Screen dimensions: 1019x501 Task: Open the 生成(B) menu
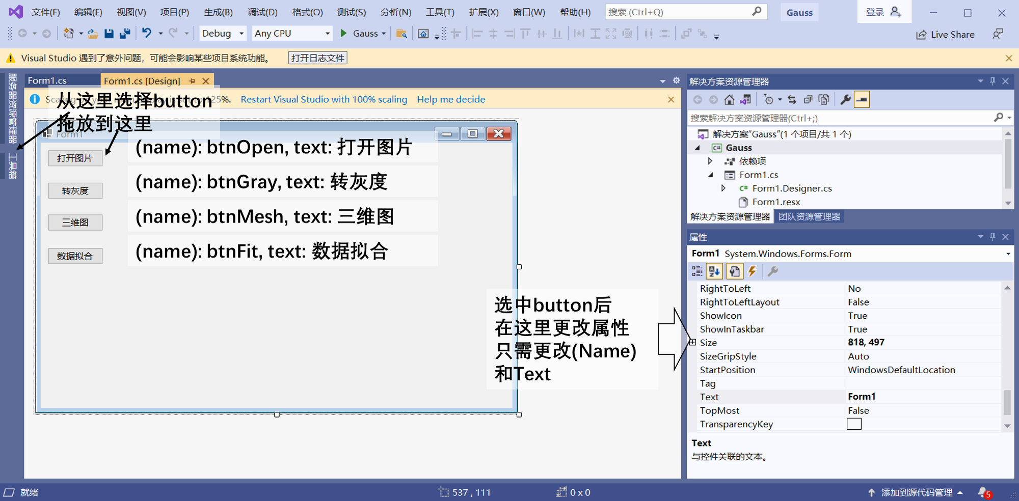[x=218, y=12]
